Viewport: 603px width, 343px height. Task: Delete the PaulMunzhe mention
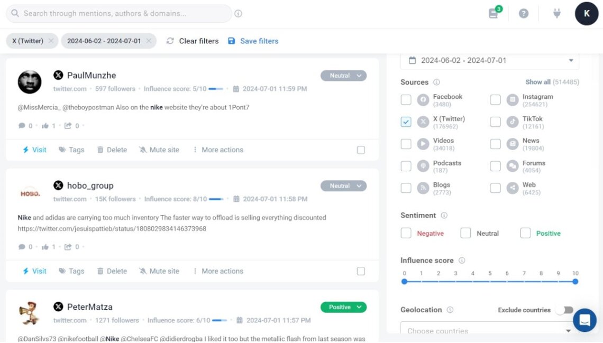click(112, 150)
